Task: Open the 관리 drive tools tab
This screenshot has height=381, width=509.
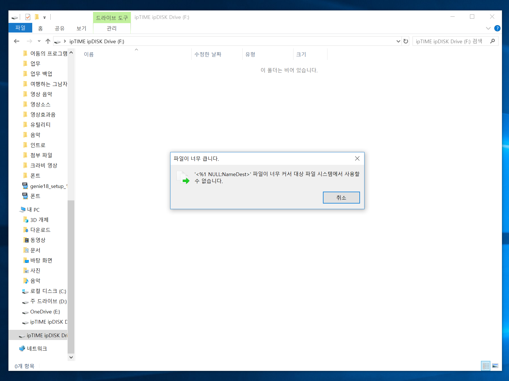Action: coord(112,28)
